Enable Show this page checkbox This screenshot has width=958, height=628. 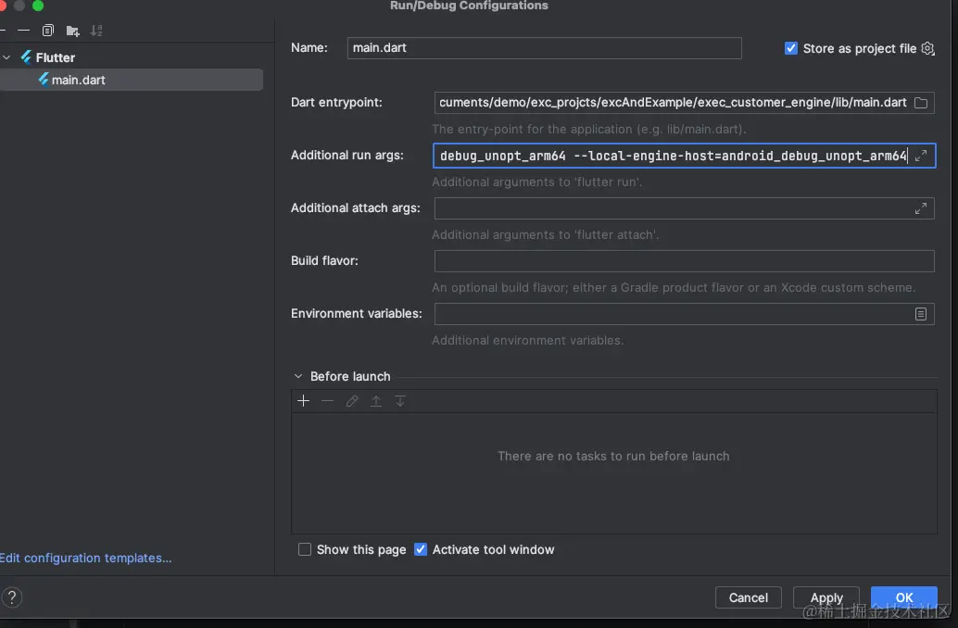coord(304,549)
